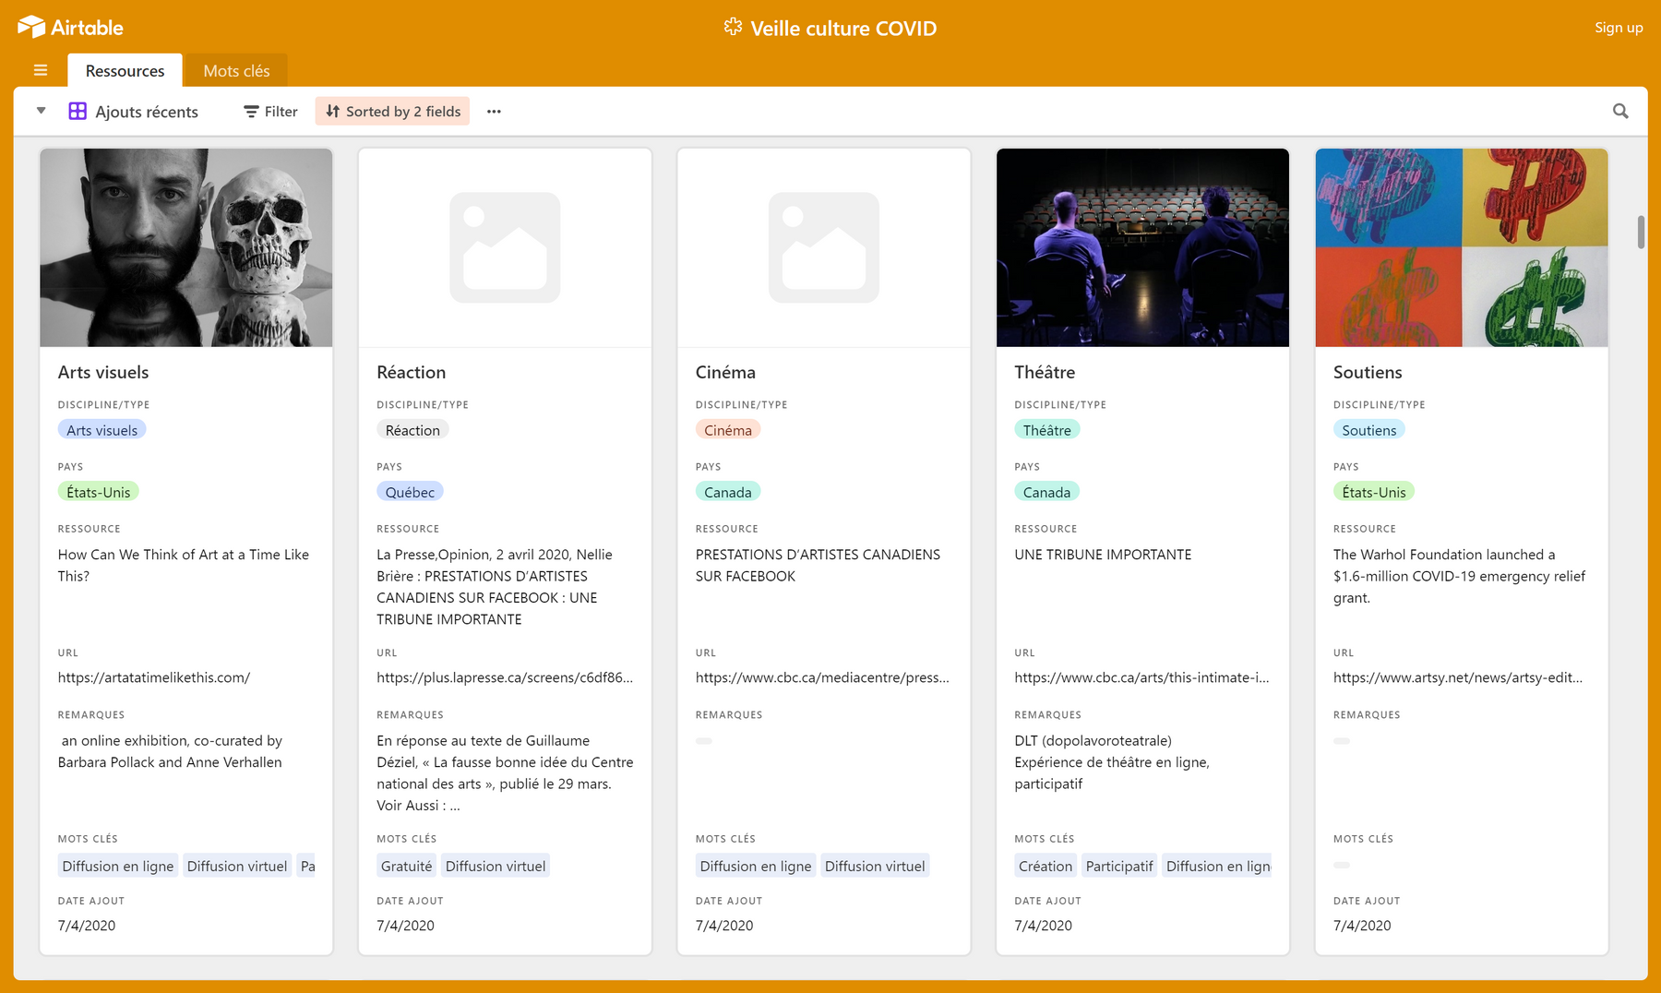Click the Airtable logo icon

click(30, 28)
